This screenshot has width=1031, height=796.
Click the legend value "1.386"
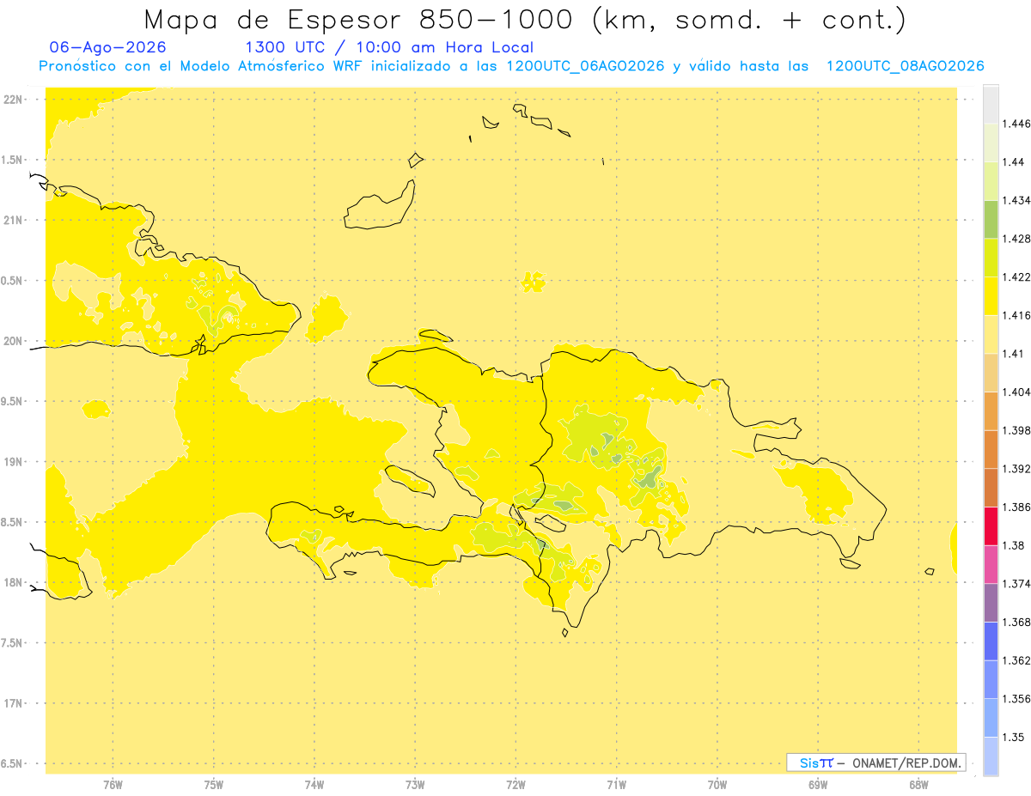[1016, 507]
